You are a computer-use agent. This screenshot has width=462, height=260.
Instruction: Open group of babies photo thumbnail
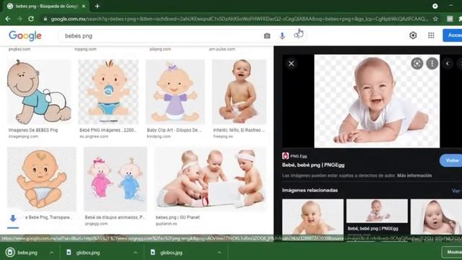coord(211,179)
